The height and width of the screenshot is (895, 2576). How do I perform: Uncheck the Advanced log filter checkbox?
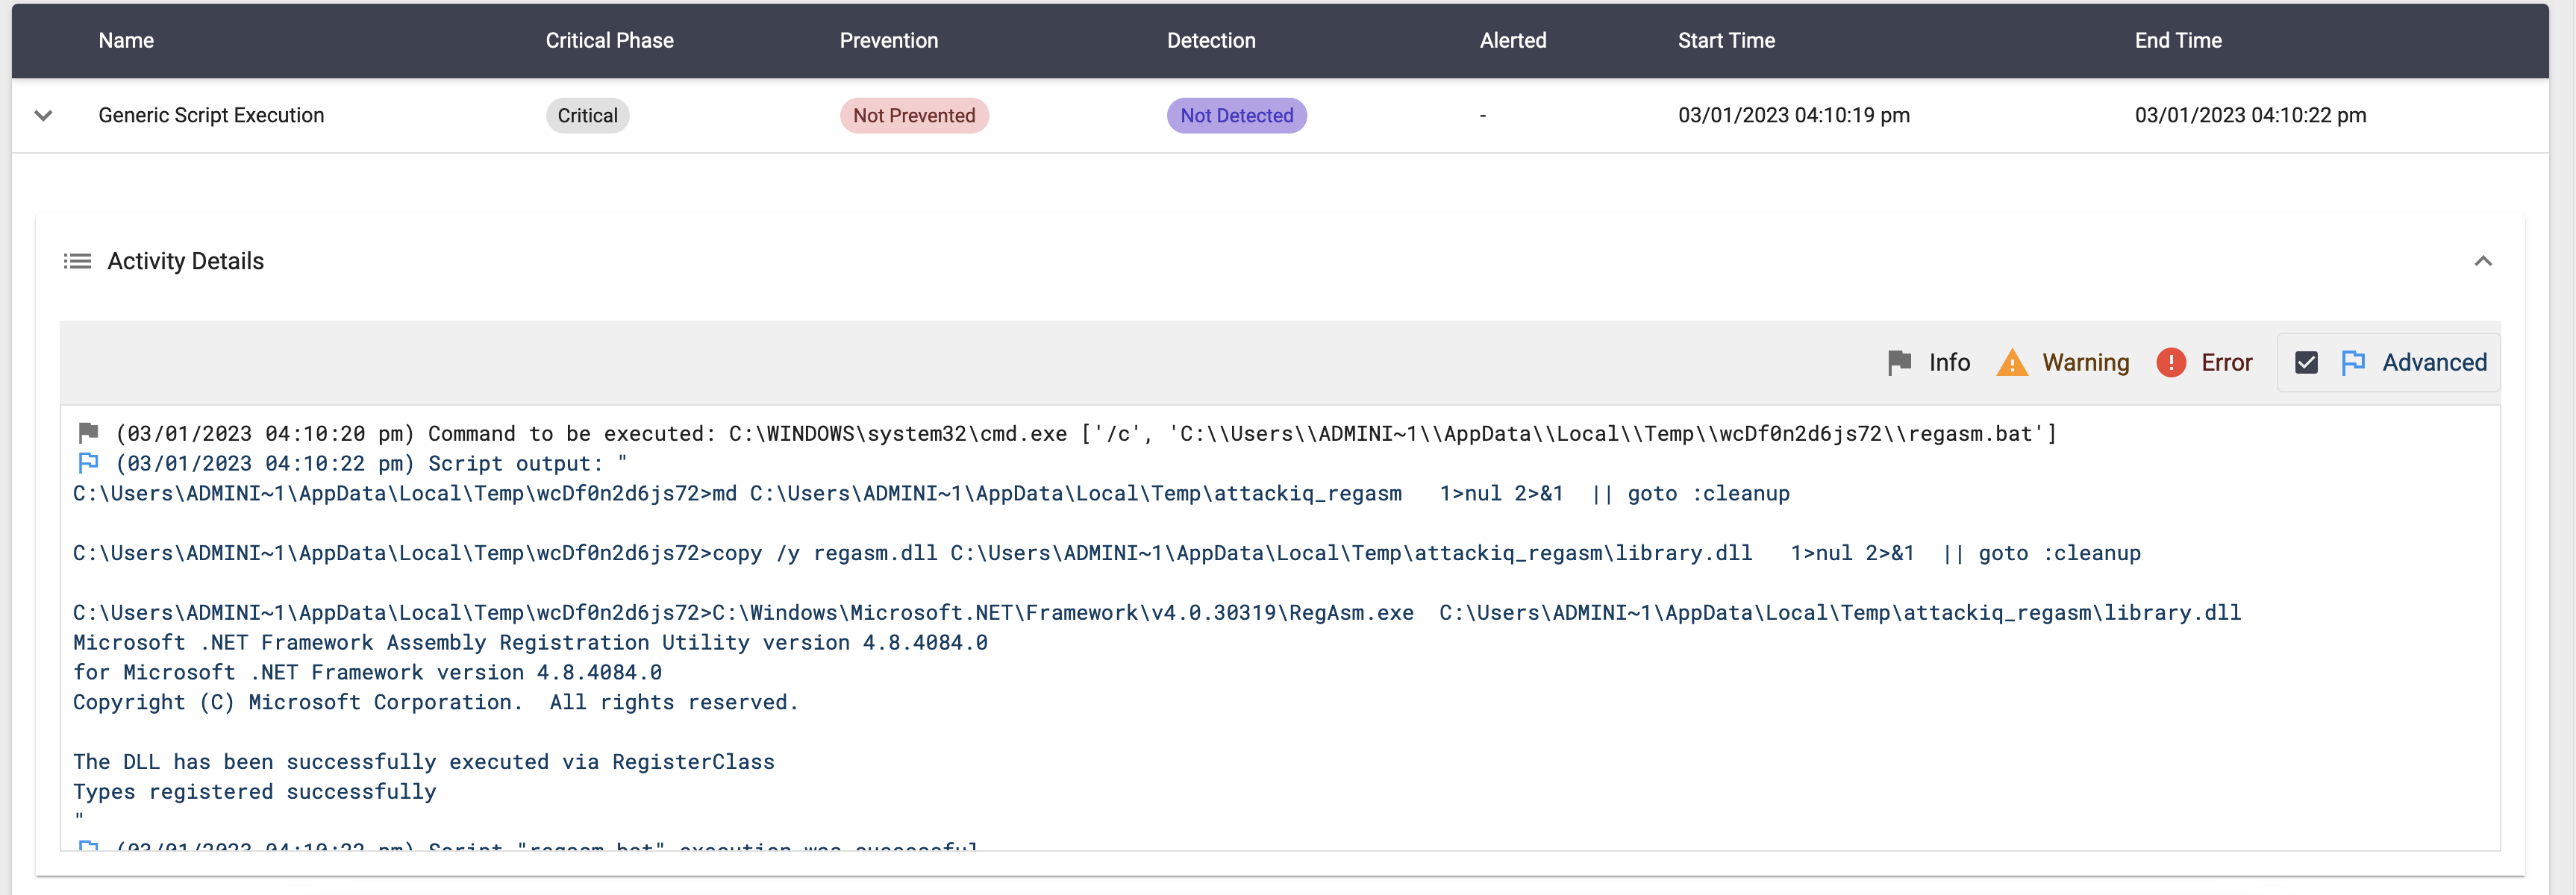point(2306,362)
